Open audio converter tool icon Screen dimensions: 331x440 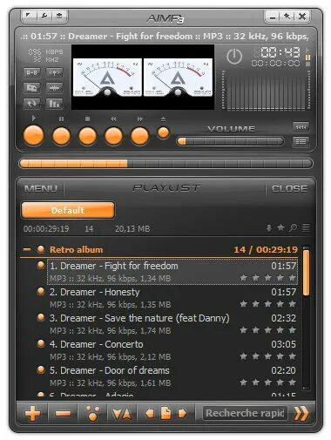pos(31,88)
